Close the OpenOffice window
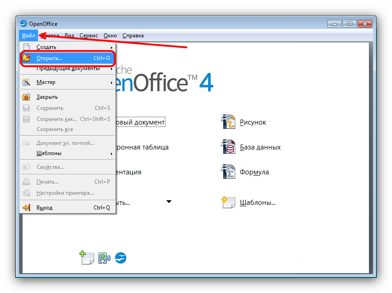 365,24
